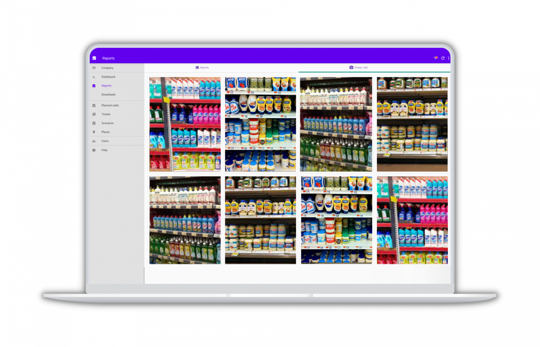Open the first cleaning products shelf photo
Image resolution: width=540 pixels, height=347 pixels.
coord(185,124)
